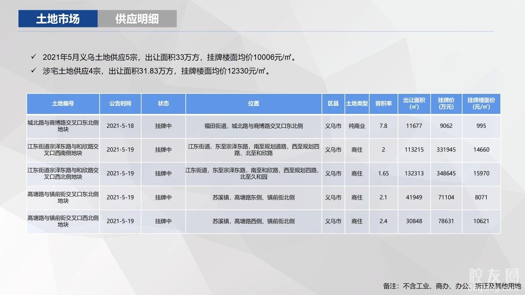Image resolution: width=525 pixels, height=295 pixels.
Task: Select the 纯商业 land type cell
Action: point(357,126)
